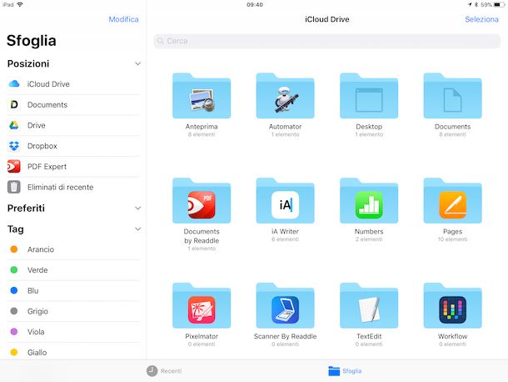Select Dropbox label in Posizioni
Viewport: 508px width, 382px height.
coord(42,146)
